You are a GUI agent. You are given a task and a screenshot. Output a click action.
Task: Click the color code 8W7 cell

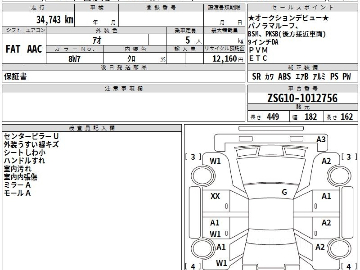click(x=74, y=59)
